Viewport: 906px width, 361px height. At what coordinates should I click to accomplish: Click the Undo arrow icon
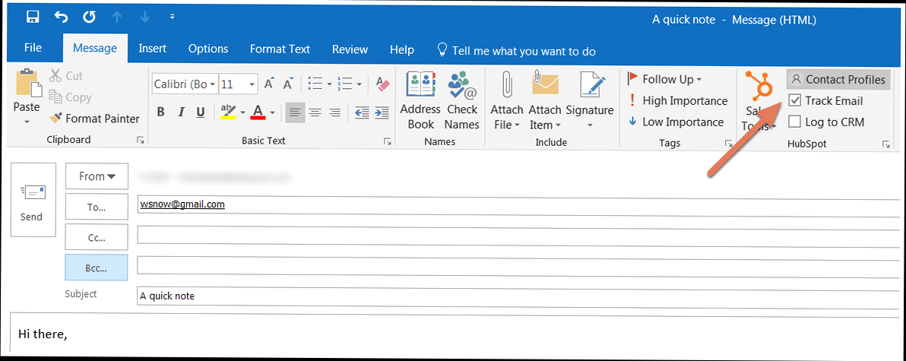tap(62, 17)
